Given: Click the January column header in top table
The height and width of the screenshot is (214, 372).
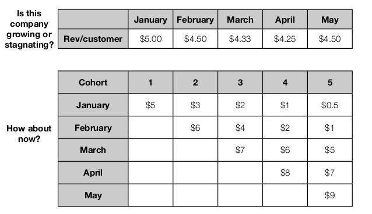Looking at the screenshot, I should click(150, 19).
